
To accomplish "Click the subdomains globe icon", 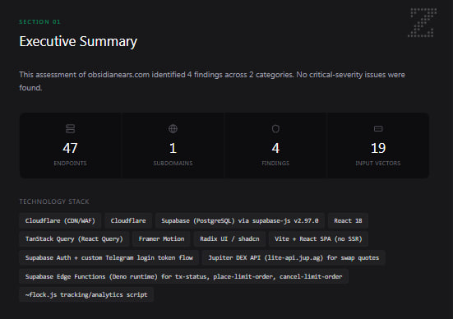I will click(x=173, y=128).
